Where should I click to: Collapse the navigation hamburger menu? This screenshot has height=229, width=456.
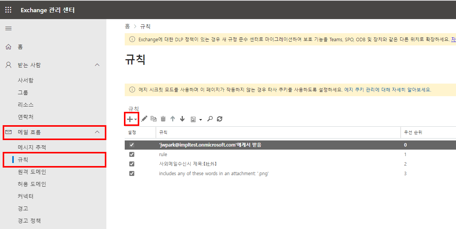[8, 28]
